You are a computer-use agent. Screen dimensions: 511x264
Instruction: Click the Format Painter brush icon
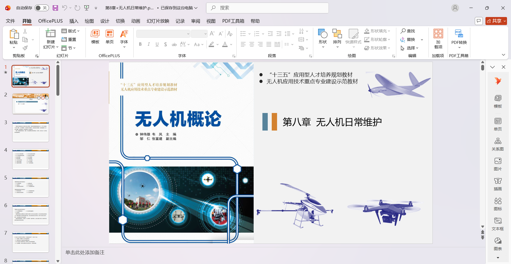point(25,48)
